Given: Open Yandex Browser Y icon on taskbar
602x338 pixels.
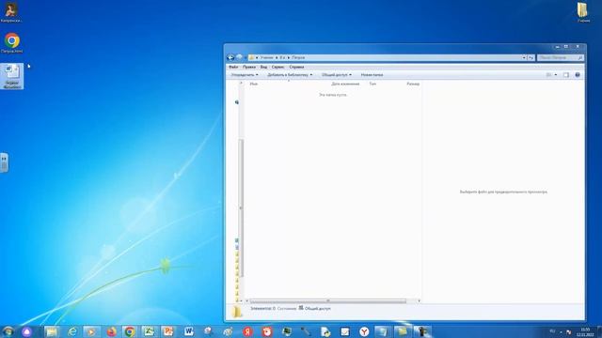Looking at the screenshot, I should [364, 331].
